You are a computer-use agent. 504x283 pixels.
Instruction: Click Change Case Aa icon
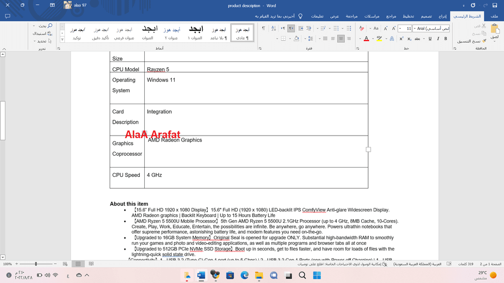pyautogui.click(x=376, y=28)
